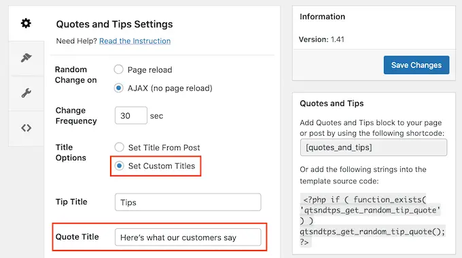Open the paint-roller Appearance tab icon
This screenshot has width=462, height=258.
(x=26, y=58)
